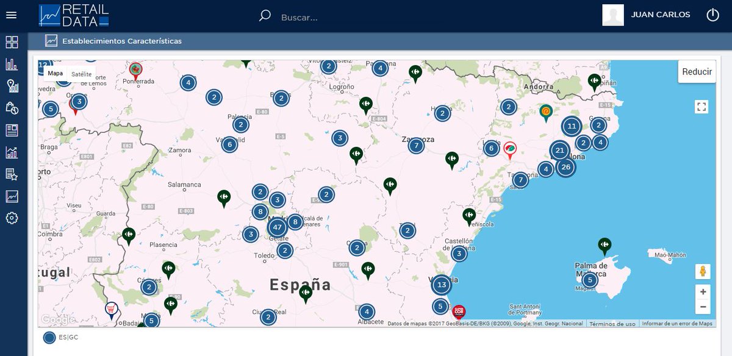Open the location pin with chart sidebar icon

click(x=12, y=86)
